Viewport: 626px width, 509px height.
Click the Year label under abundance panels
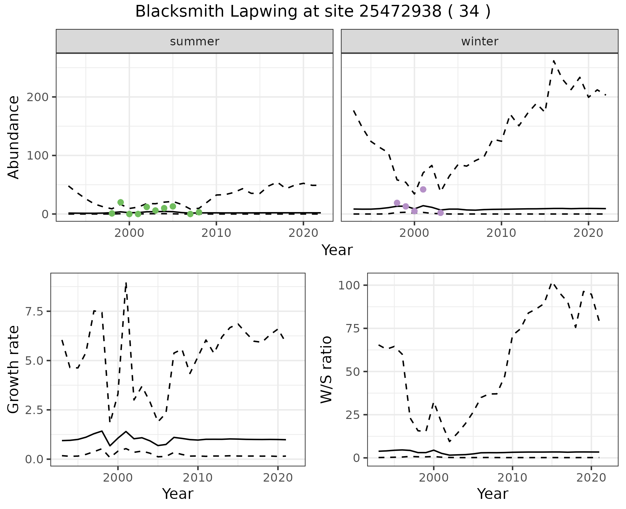[x=337, y=250]
